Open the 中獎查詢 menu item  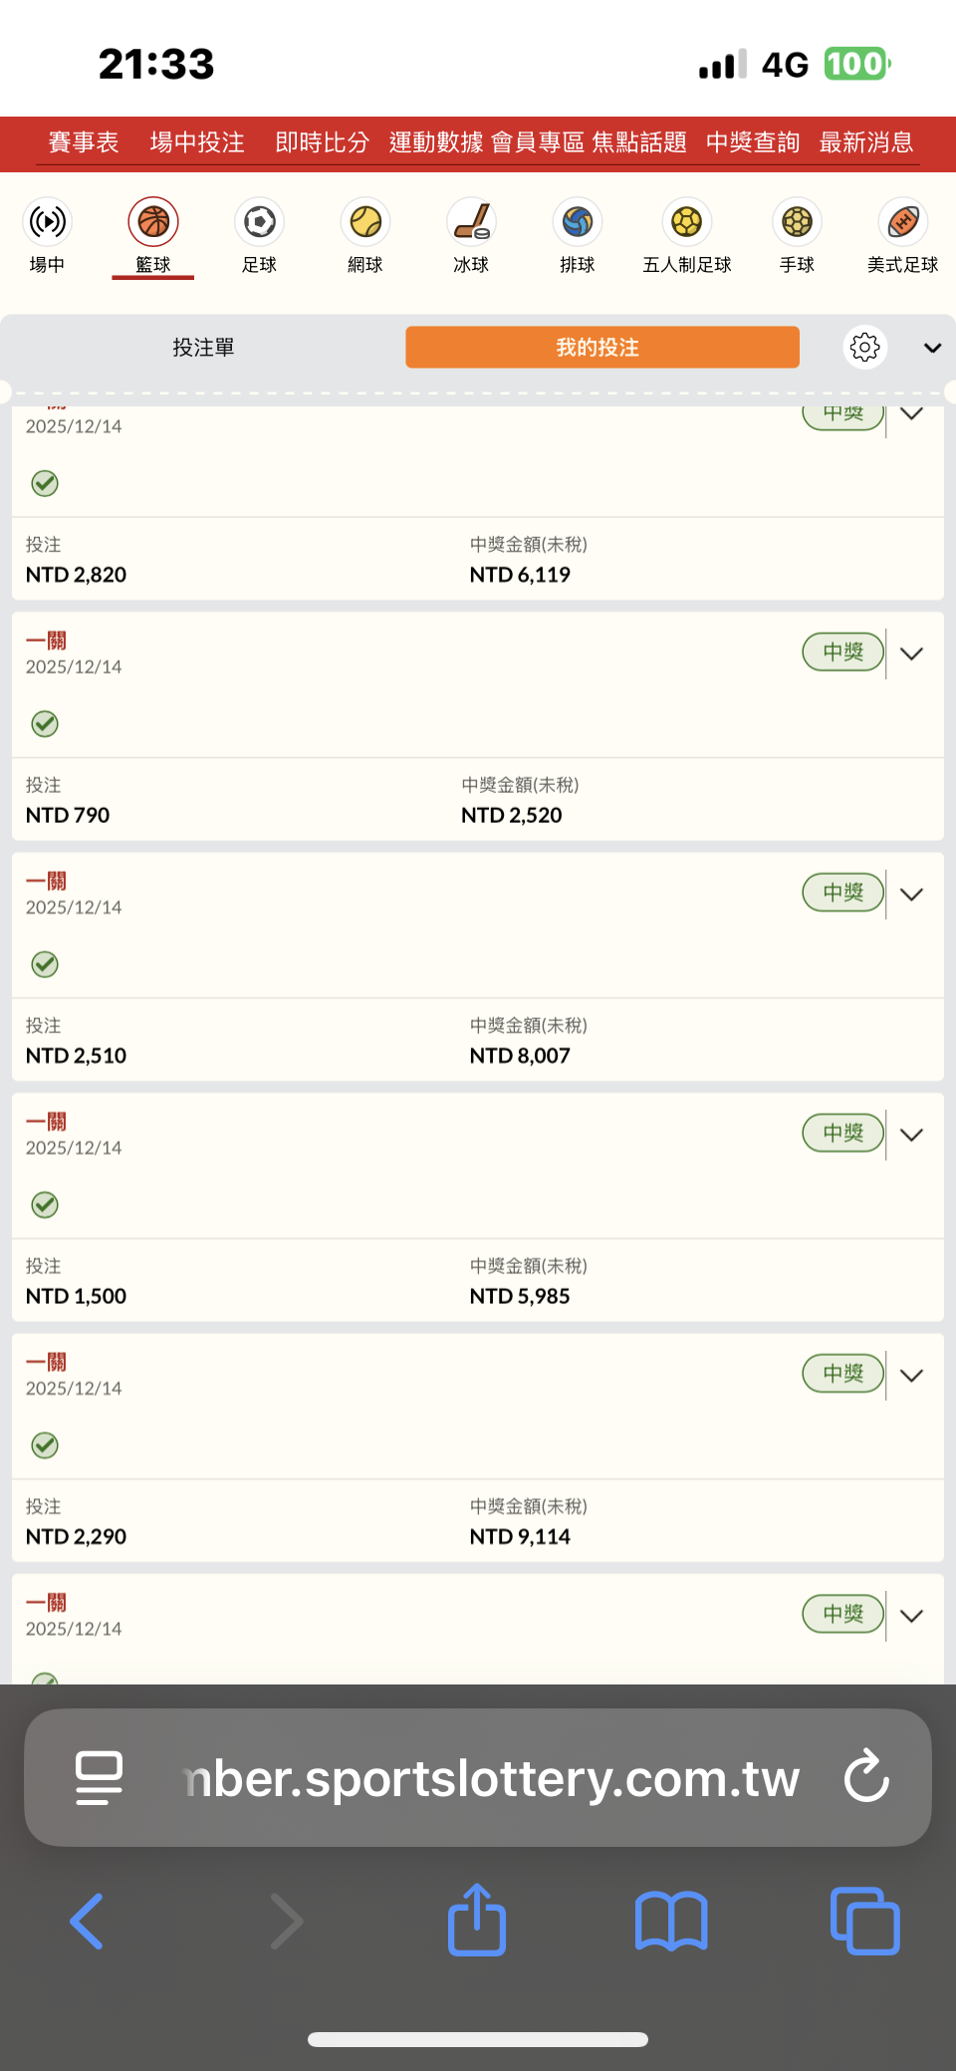(752, 142)
